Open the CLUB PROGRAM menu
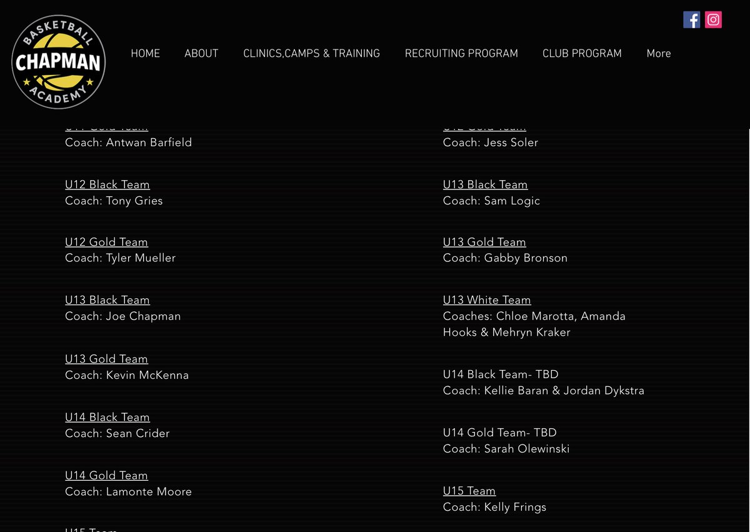 tap(582, 54)
